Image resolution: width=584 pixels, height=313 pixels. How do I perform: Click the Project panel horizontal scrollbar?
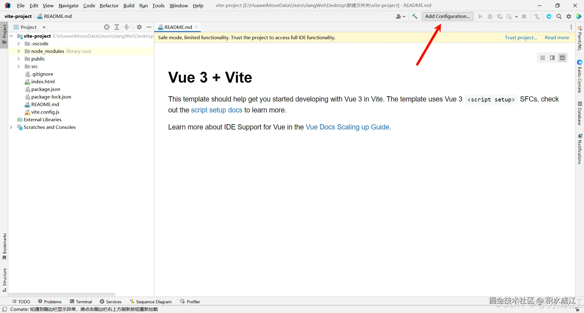pos(62,294)
